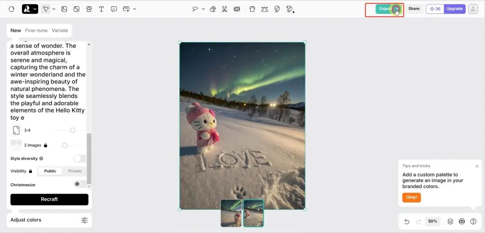Select the second generated image thumbnail
485x233 pixels.
pos(253,213)
